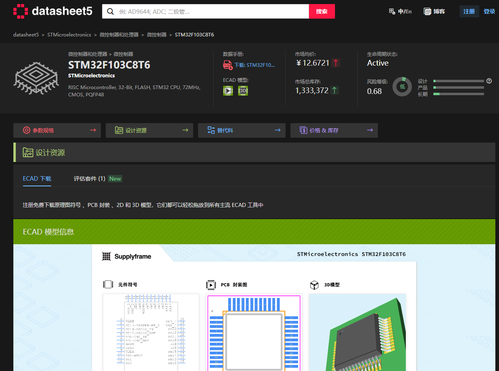This screenshot has width=499, height=371.
Task: Click the New badge beside 评估套件
Action: click(115, 179)
